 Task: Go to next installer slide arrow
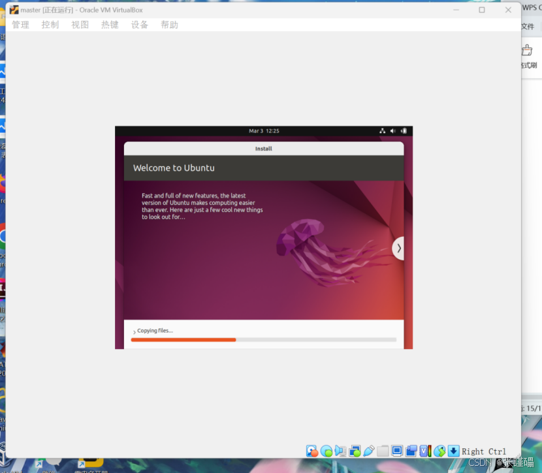[x=398, y=248]
